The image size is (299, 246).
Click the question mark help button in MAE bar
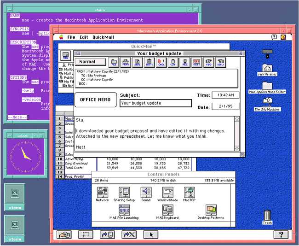pos(281,235)
